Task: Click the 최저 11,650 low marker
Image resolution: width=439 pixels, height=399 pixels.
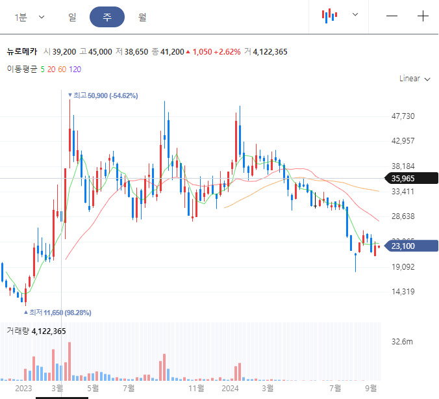Action: [58, 313]
